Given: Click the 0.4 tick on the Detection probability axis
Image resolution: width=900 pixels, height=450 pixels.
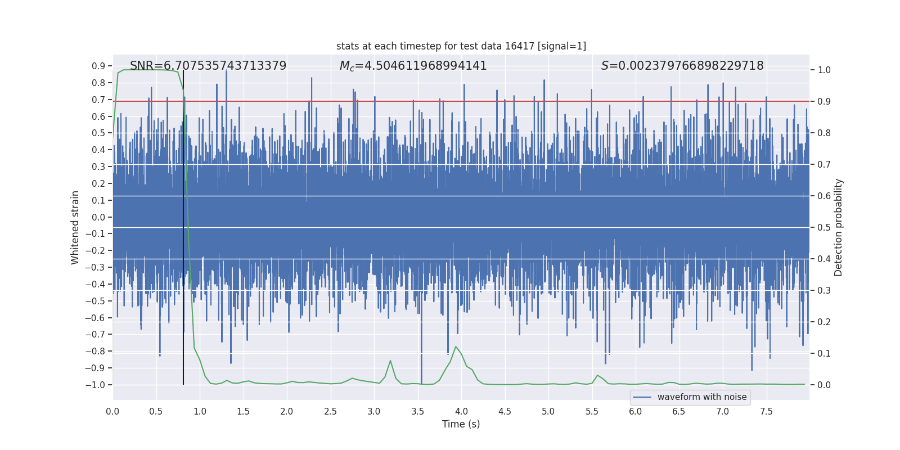Looking at the screenshot, I should [824, 259].
